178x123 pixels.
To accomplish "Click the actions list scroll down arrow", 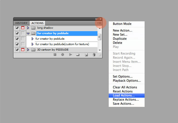I will (100, 50).
